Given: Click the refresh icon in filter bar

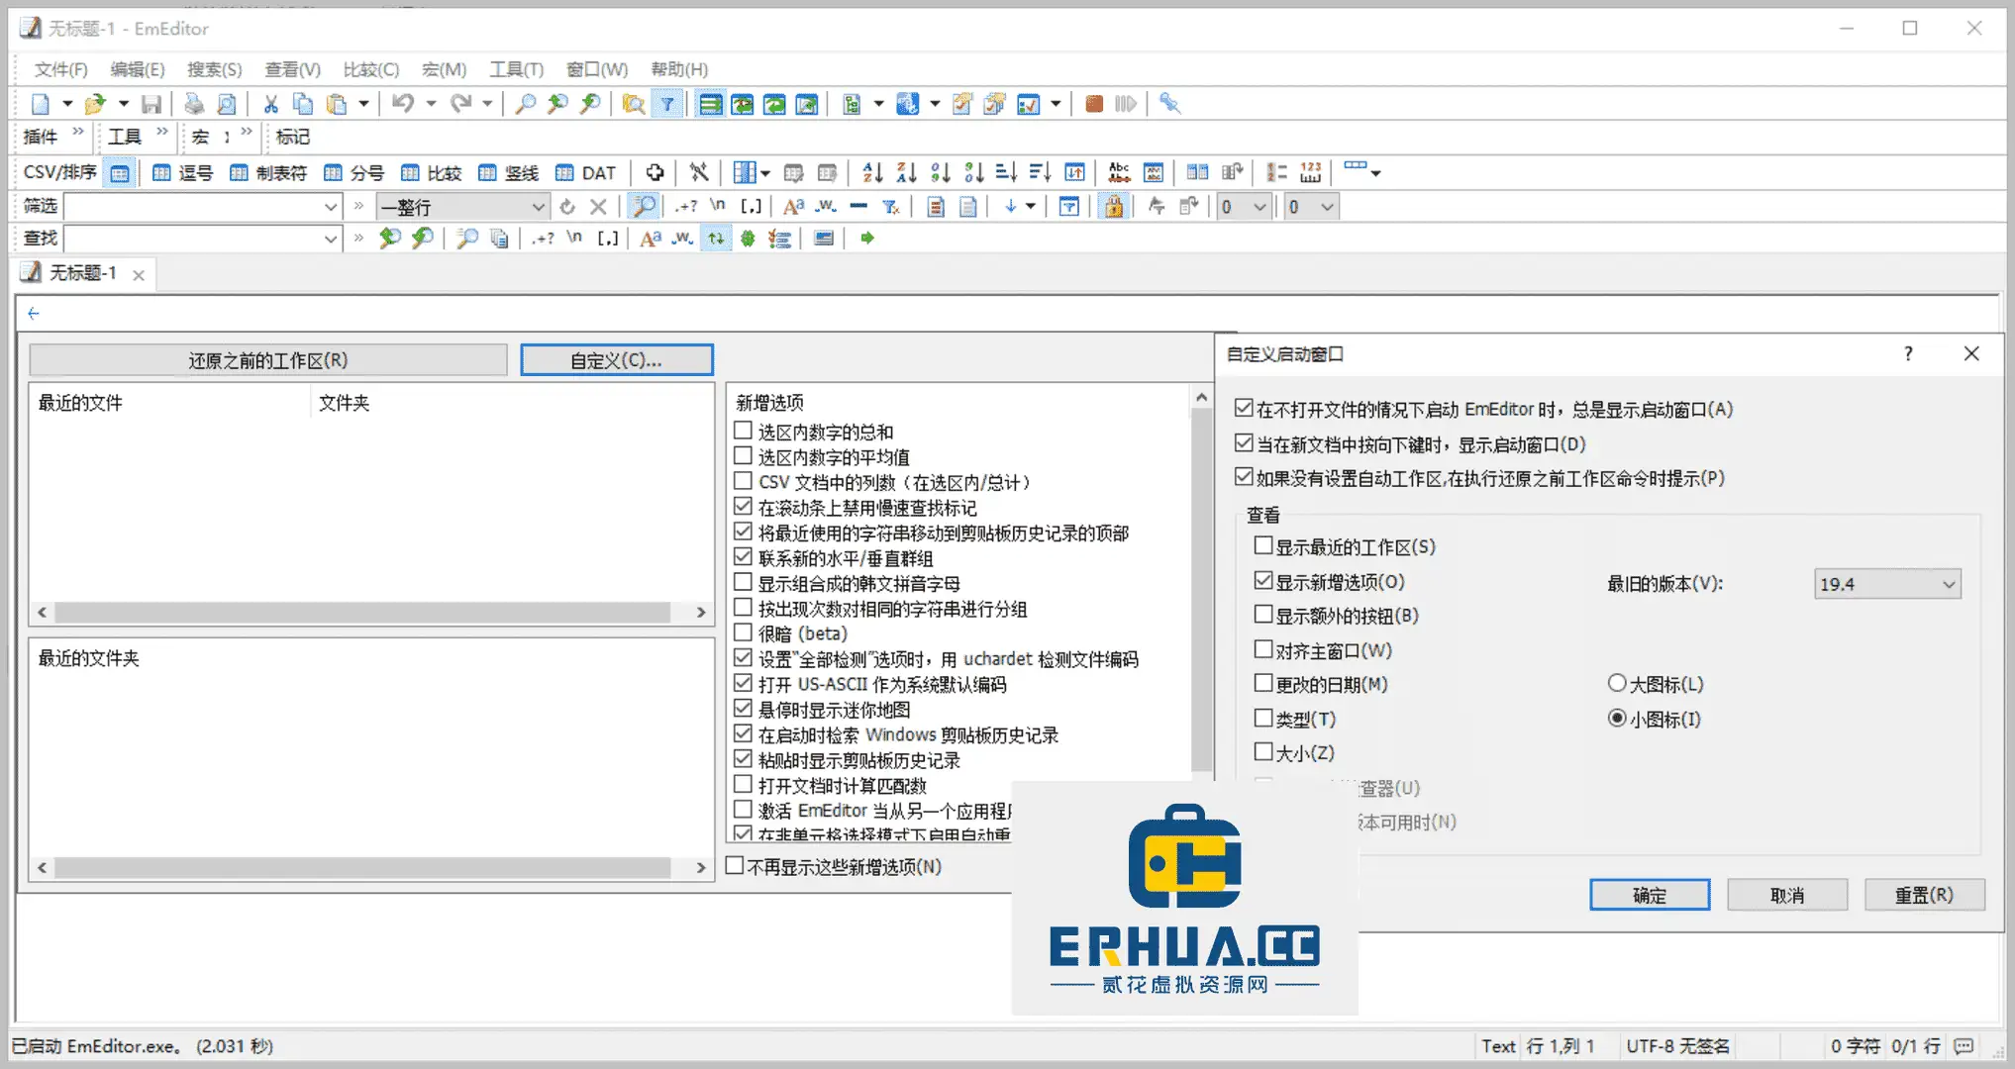Looking at the screenshot, I should (567, 207).
